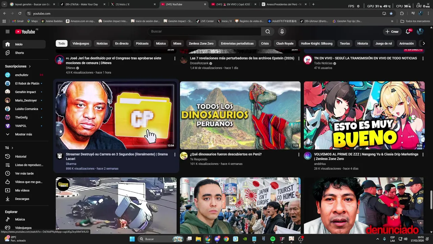433x244 pixels.
Task: Open Genshin Impact subscription channel
Action: coord(24,92)
